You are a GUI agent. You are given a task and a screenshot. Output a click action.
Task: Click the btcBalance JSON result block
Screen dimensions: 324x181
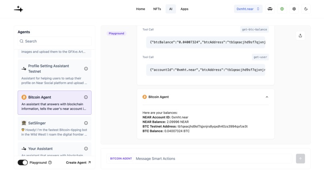(x=205, y=42)
